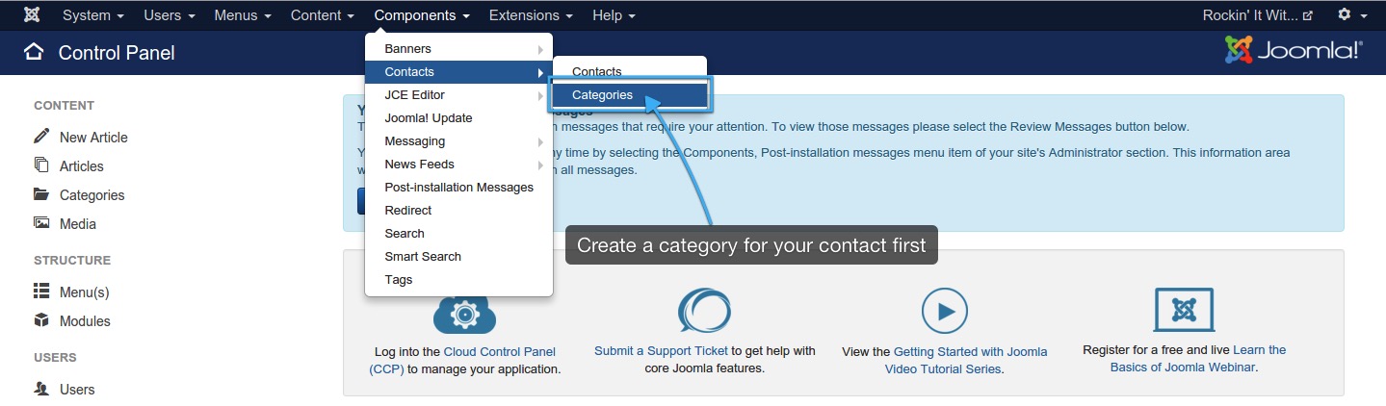This screenshot has height=406, width=1386.
Task: Select Contacts in the Components menu
Action: point(458,72)
